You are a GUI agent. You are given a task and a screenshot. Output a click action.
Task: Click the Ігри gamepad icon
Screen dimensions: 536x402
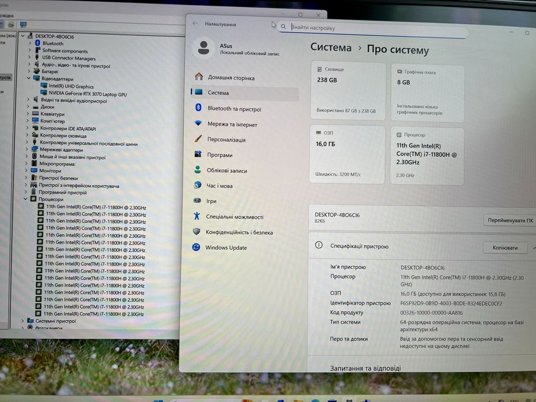(x=197, y=200)
